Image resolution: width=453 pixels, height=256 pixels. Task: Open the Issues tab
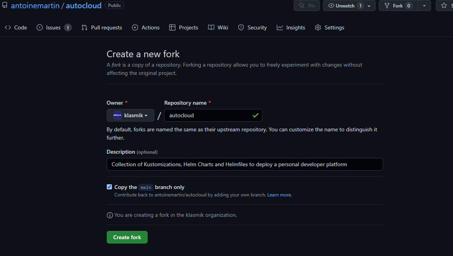tap(54, 27)
